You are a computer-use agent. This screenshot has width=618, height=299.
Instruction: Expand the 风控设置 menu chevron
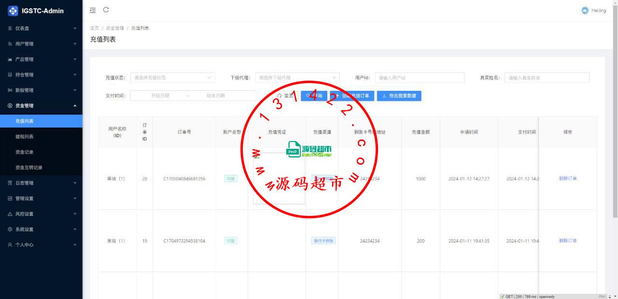[75, 214]
